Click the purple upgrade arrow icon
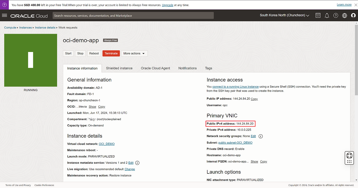This screenshot has width=358, height=188. pyautogui.click(x=4, y=5)
